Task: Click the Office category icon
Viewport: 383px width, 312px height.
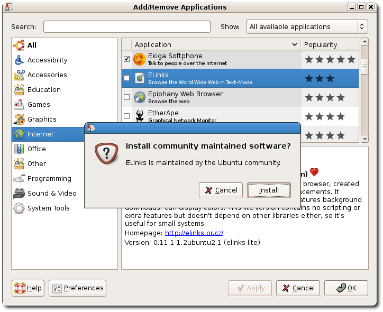Action: (x=19, y=149)
